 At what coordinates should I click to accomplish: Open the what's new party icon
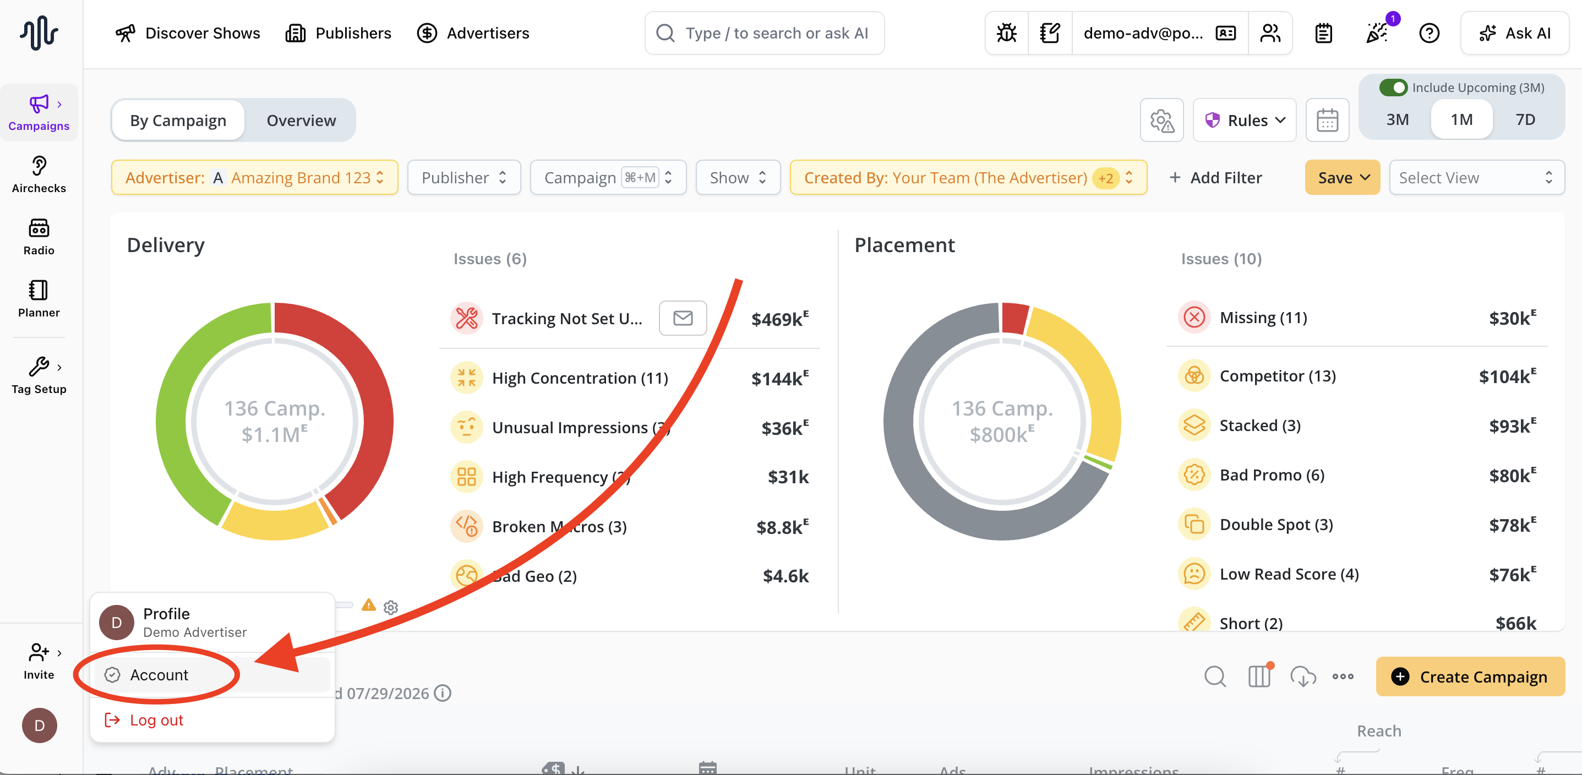1376,33
